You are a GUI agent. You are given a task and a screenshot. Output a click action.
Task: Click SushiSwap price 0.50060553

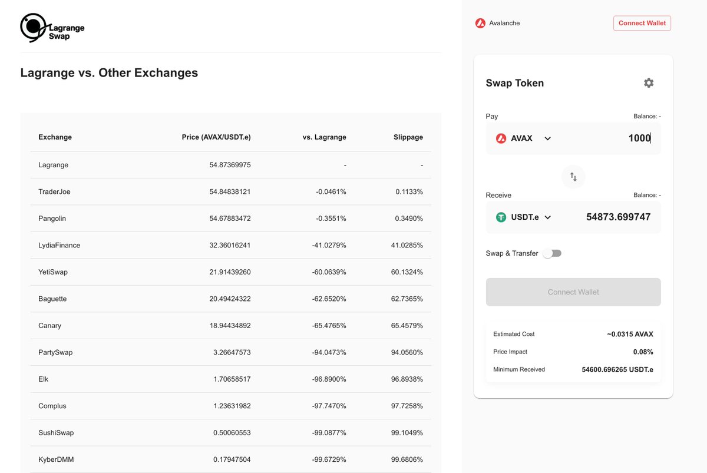[x=232, y=433]
